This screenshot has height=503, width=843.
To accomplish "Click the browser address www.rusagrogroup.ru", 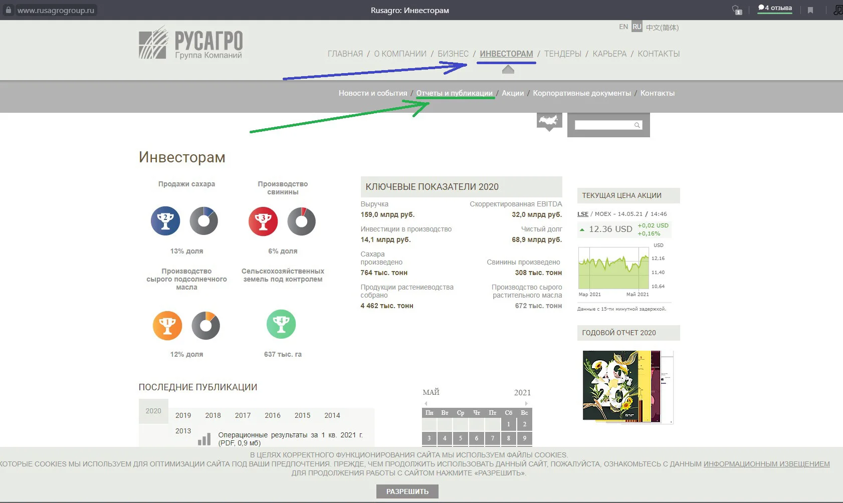I will (x=56, y=10).
